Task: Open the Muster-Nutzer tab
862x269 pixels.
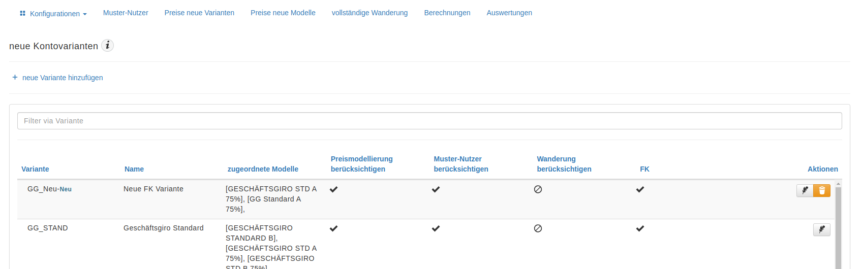Action: 126,13
